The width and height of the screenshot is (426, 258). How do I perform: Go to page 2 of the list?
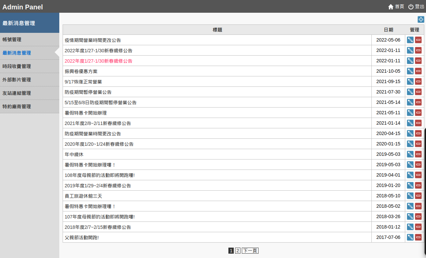(238, 251)
